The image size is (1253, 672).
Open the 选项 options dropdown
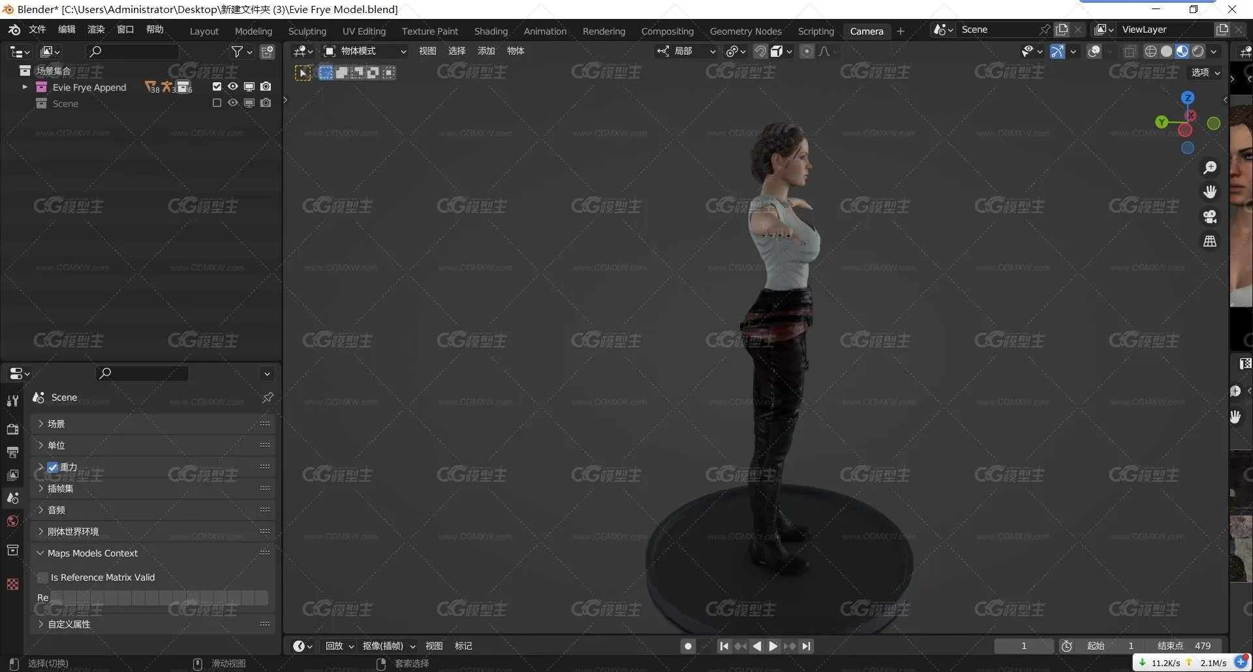pyautogui.click(x=1205, y=72)
